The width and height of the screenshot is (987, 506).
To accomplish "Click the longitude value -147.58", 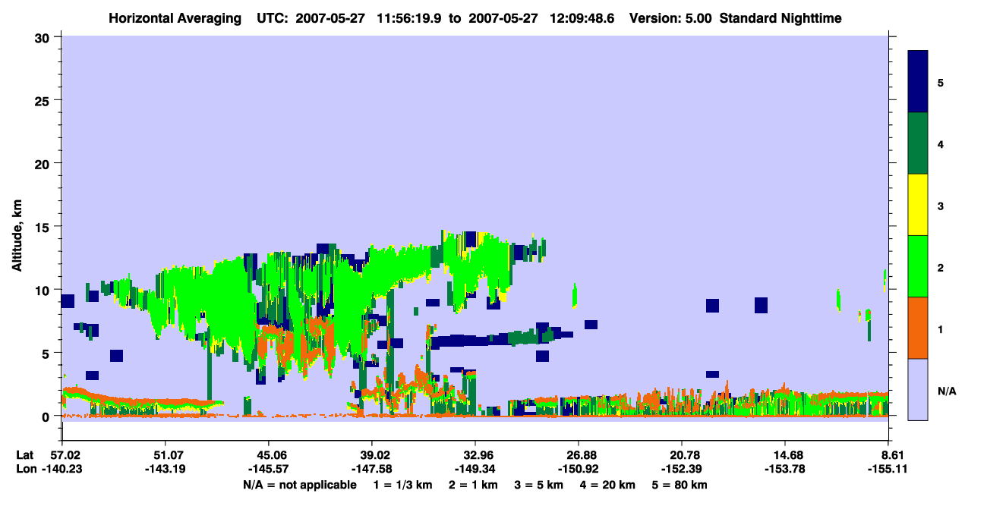I will (372, 470).
